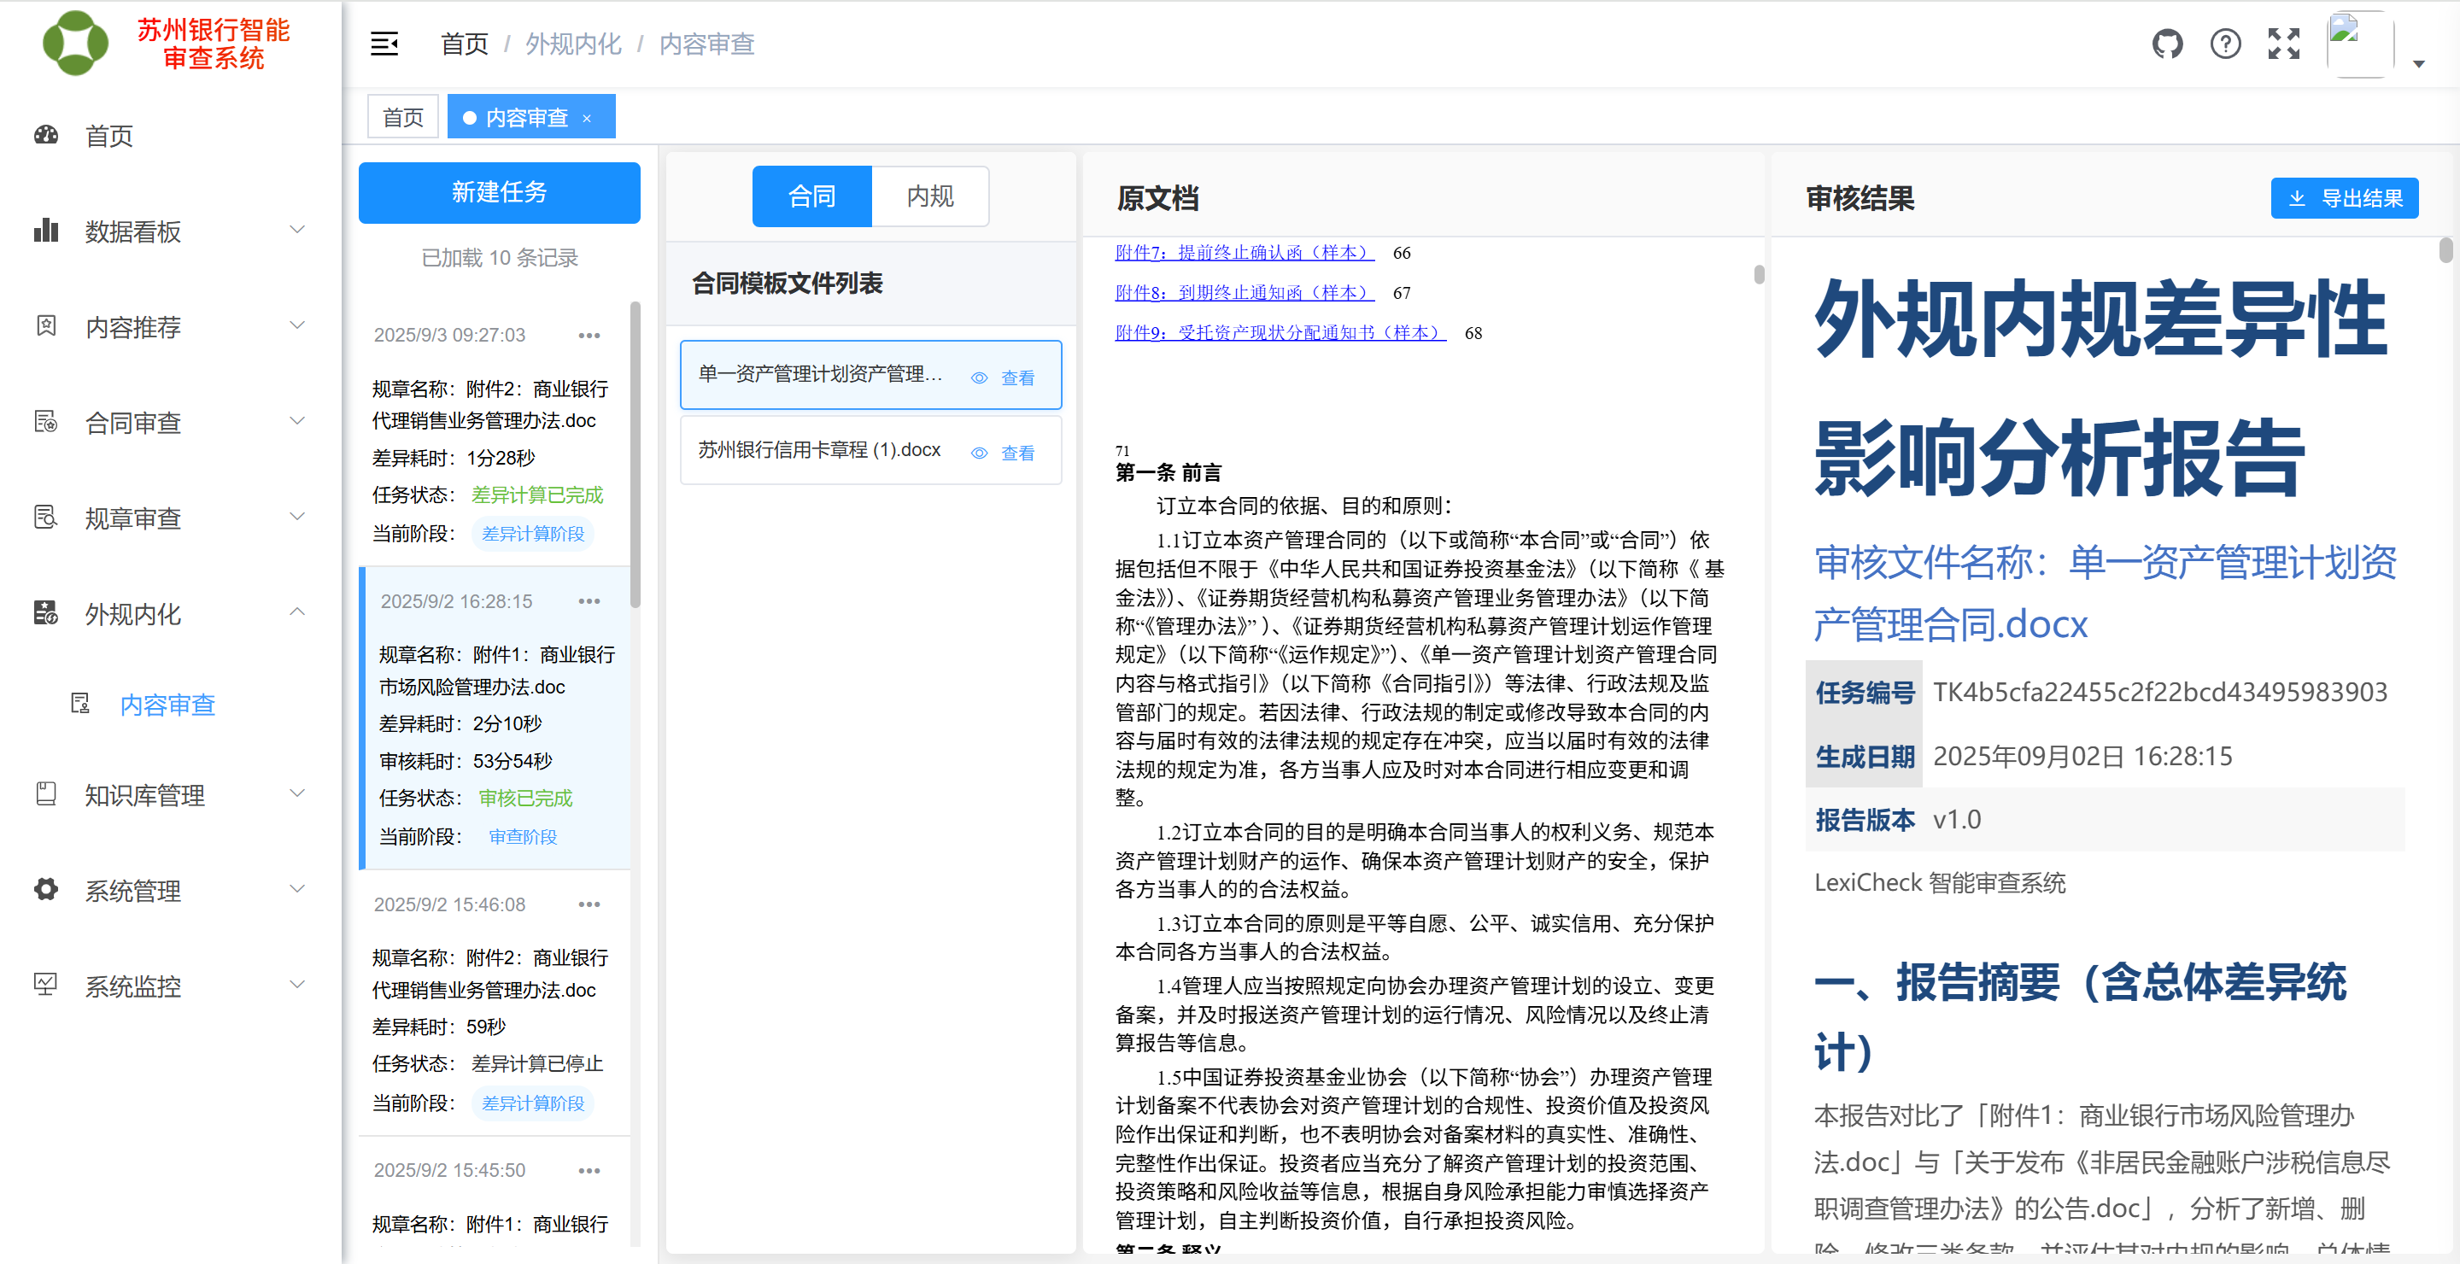This screenshot has height=1264, width=2460.
Task: Switch to the 内规 toggle option
Action: (930, 196)
